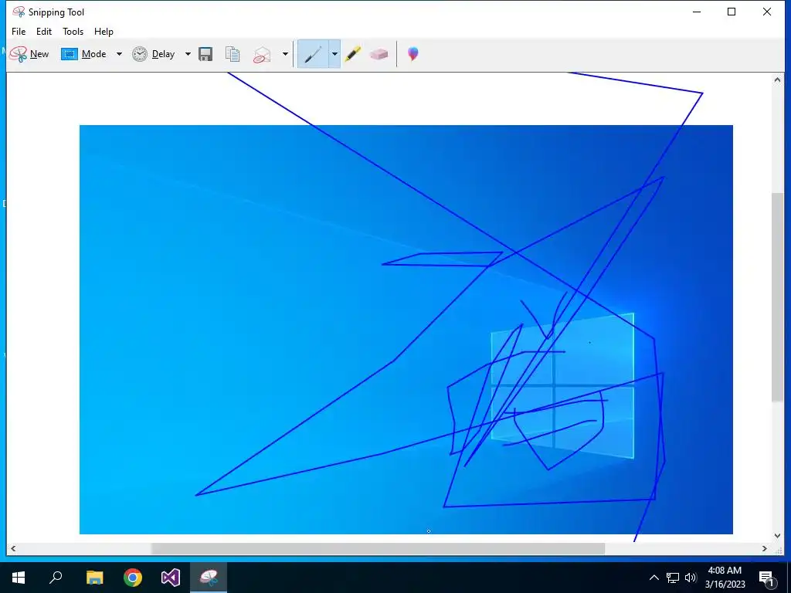This screenshot has height=593, width=791.
Task: Send snip via email envelope icon
Action: coord(262,54)
